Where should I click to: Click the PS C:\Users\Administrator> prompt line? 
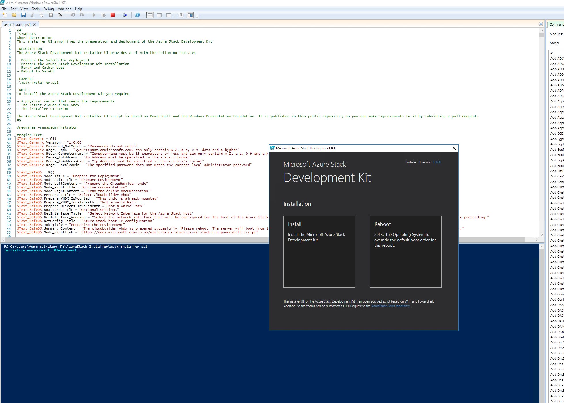pos(76,247)
